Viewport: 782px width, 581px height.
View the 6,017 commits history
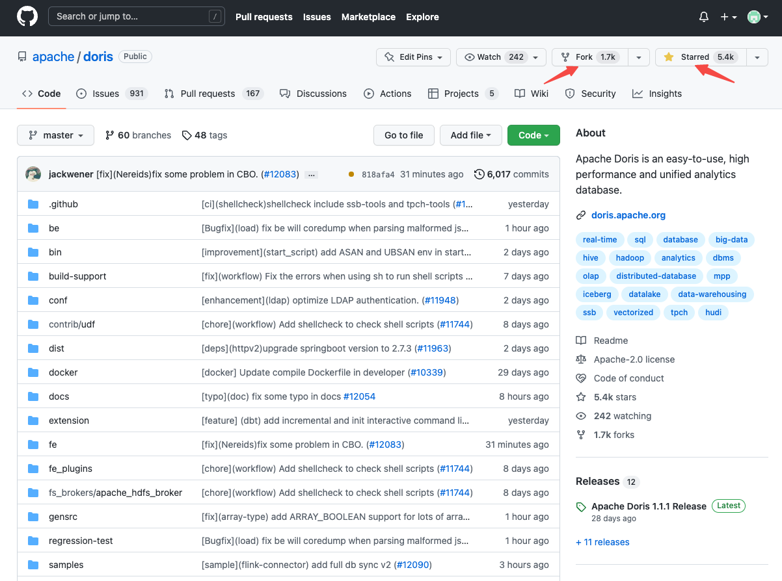tap(511, 174)
